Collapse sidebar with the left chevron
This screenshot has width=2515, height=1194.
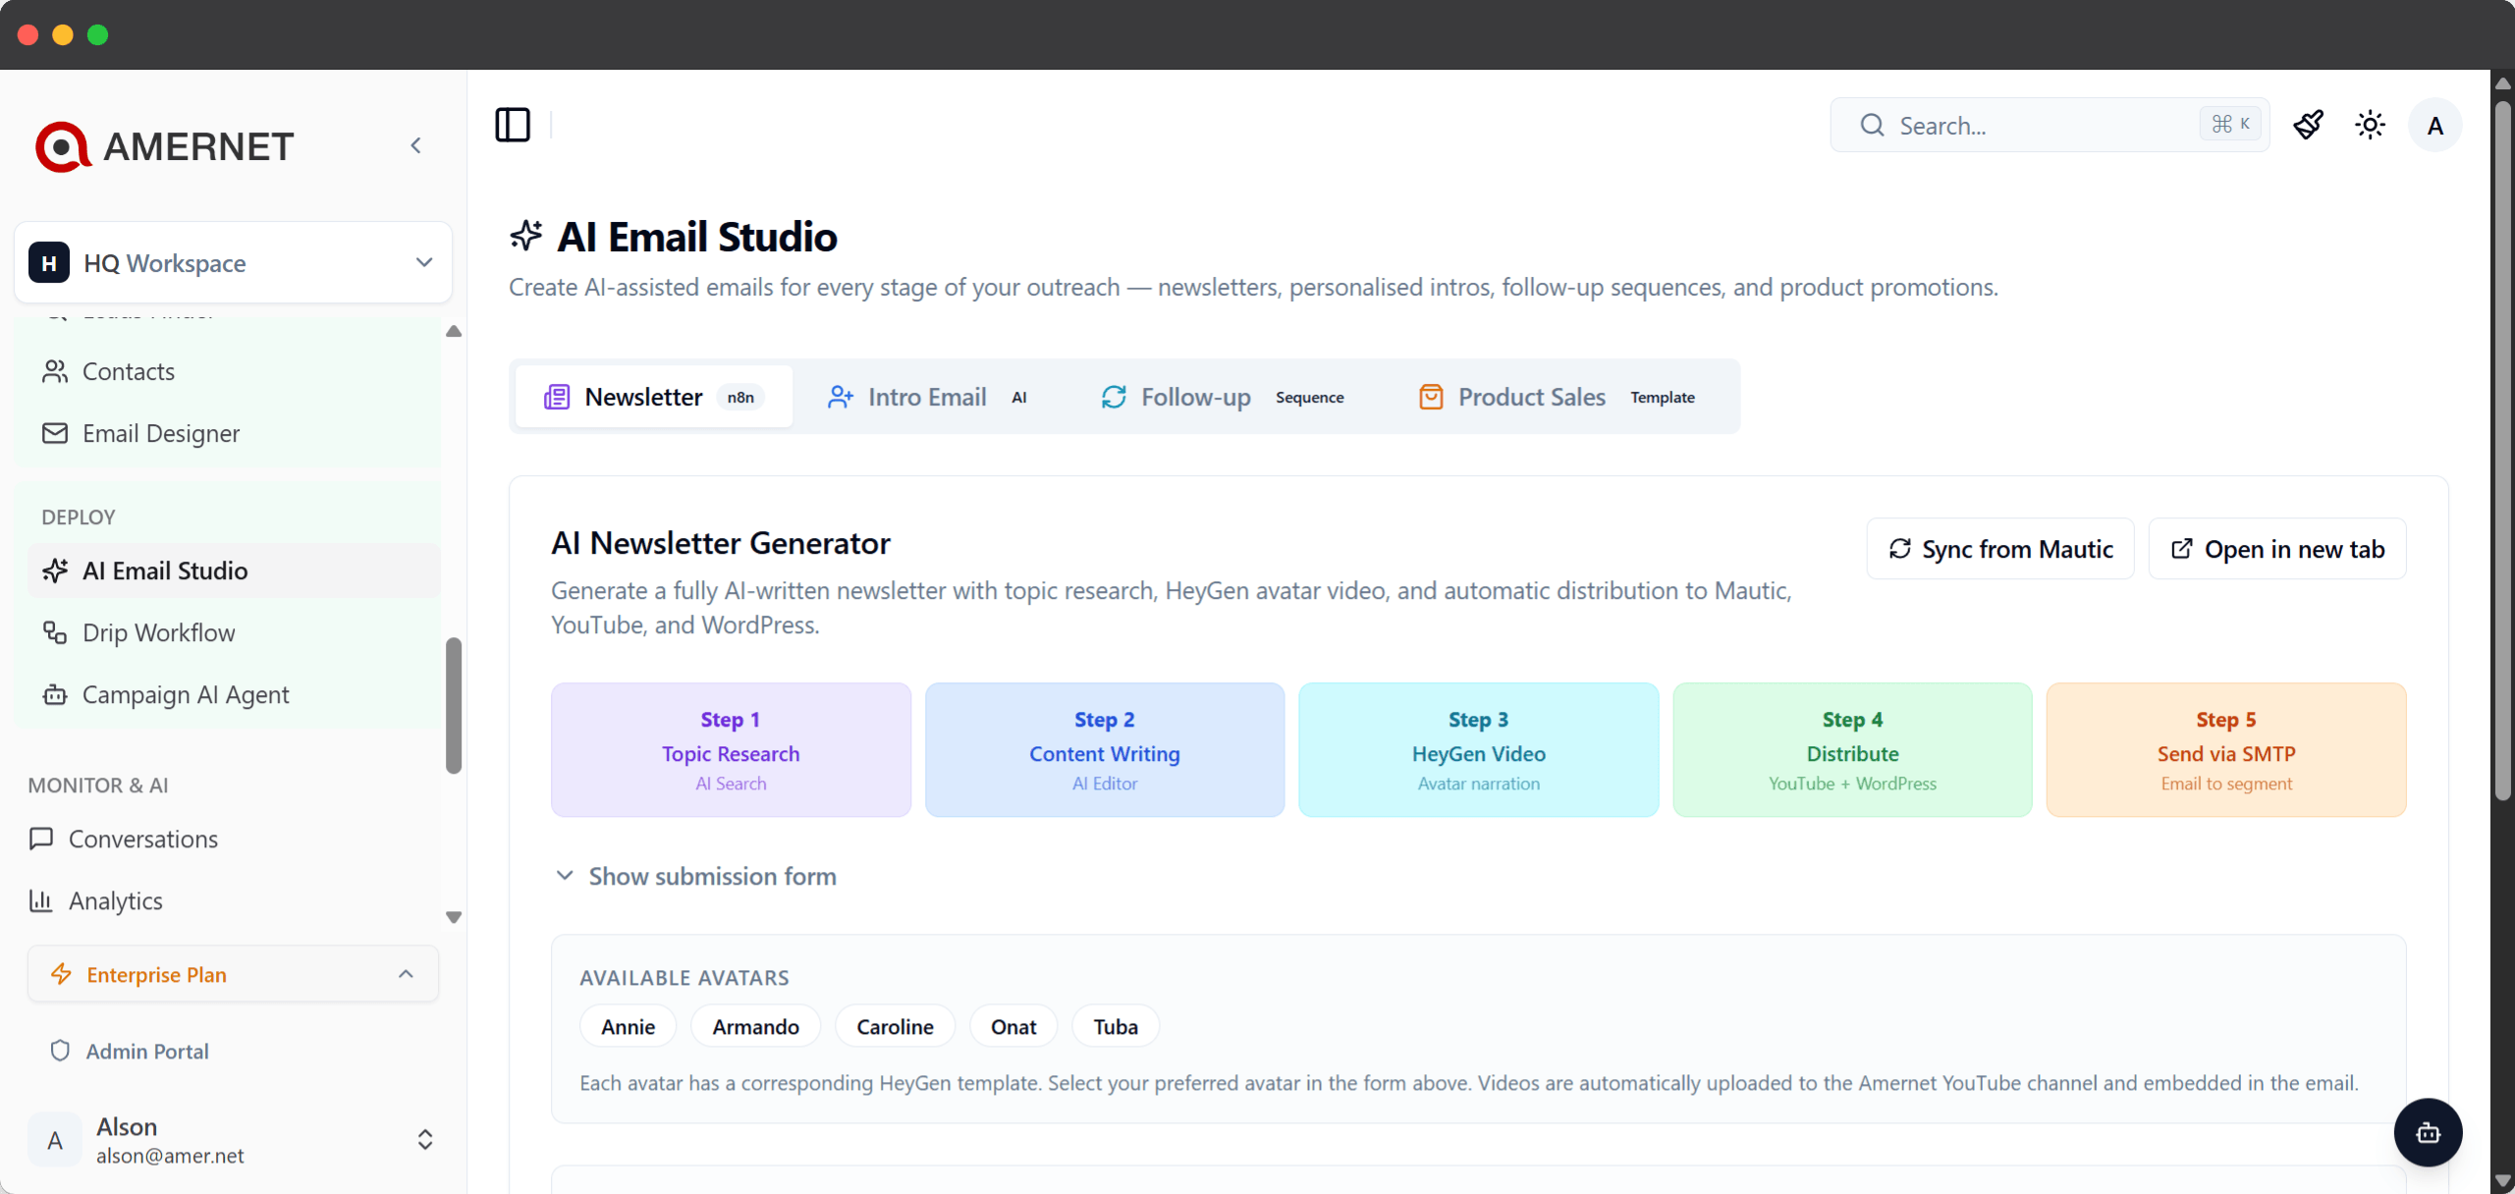pyautogui.click(x=416, y=146)
